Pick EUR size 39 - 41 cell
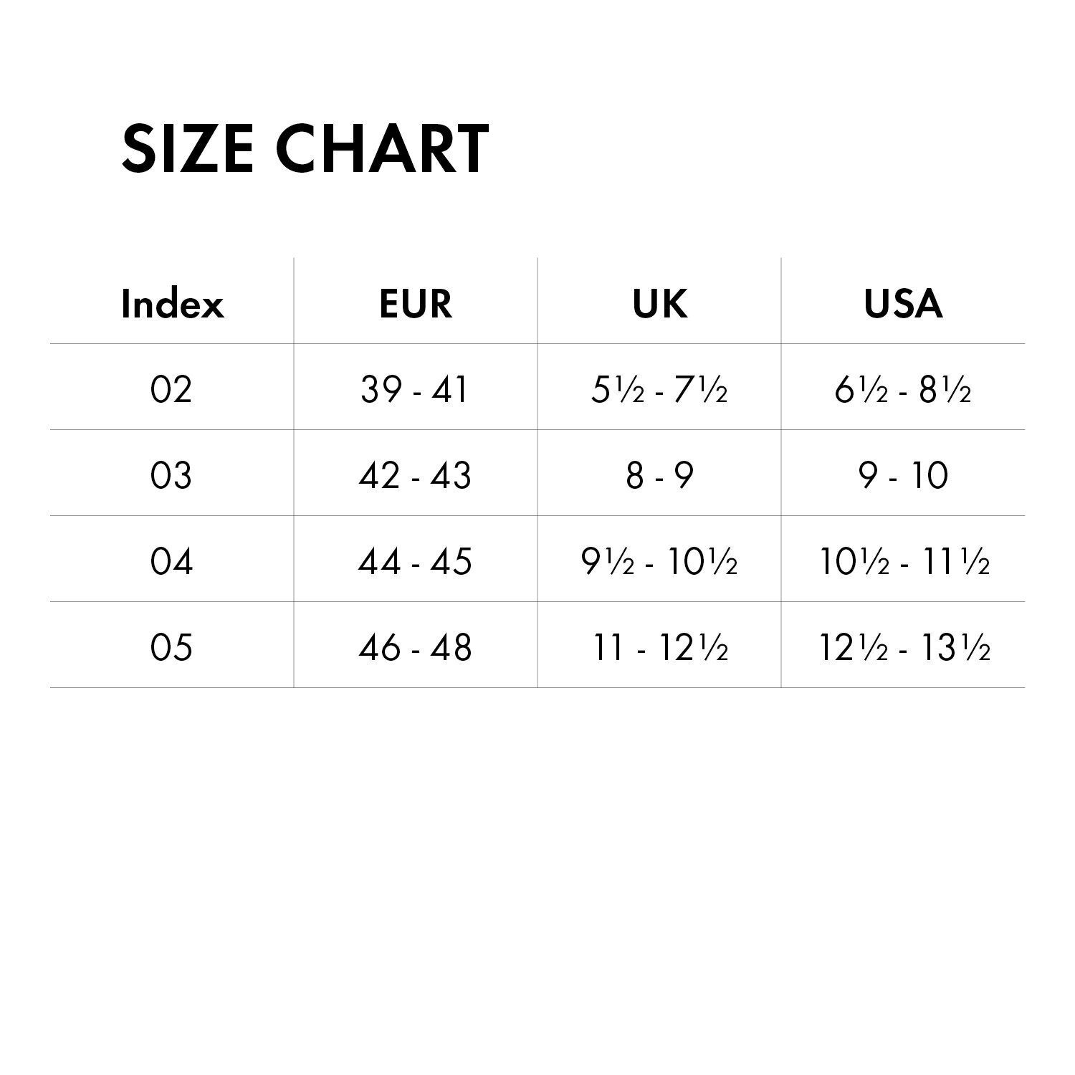 coord(414,390)
